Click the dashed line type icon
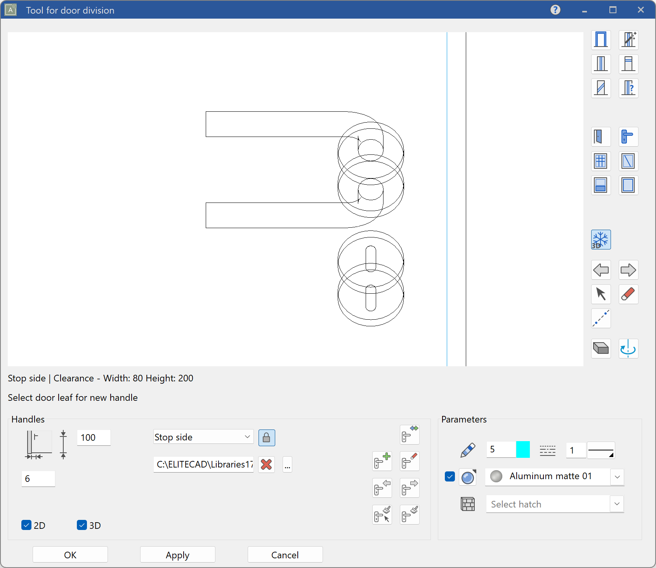Viewport: 656px width, 568px height. [x=548, y=450]
